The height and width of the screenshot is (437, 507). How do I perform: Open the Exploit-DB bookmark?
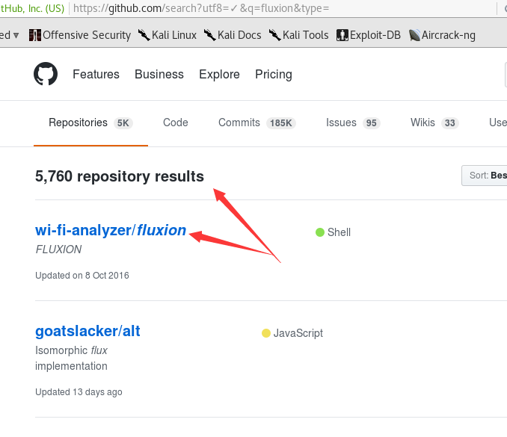369,35
